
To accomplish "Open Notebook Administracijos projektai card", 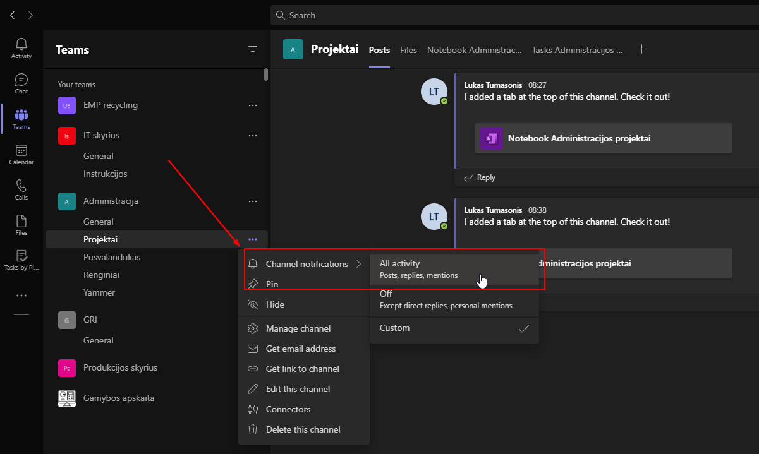I will click(603, 138).
